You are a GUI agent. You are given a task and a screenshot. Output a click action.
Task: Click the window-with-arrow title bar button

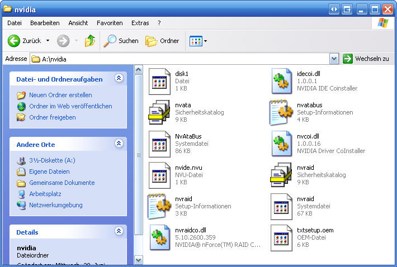click(x=347, y=9)
